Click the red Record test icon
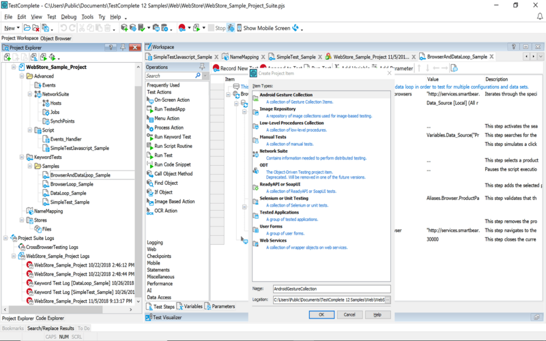 tap(182, 28)
